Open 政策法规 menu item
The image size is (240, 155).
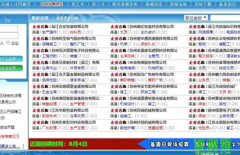click(x=178, y=4)
